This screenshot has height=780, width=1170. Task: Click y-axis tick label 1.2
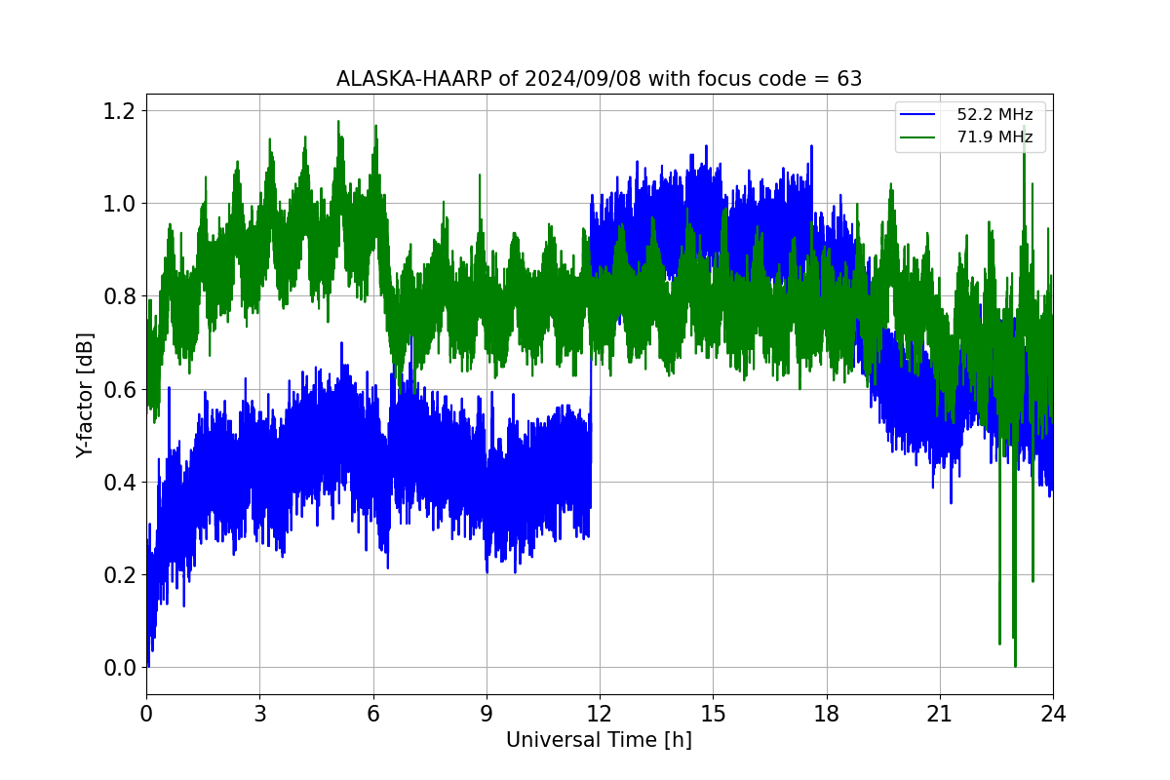pos(118,111)
